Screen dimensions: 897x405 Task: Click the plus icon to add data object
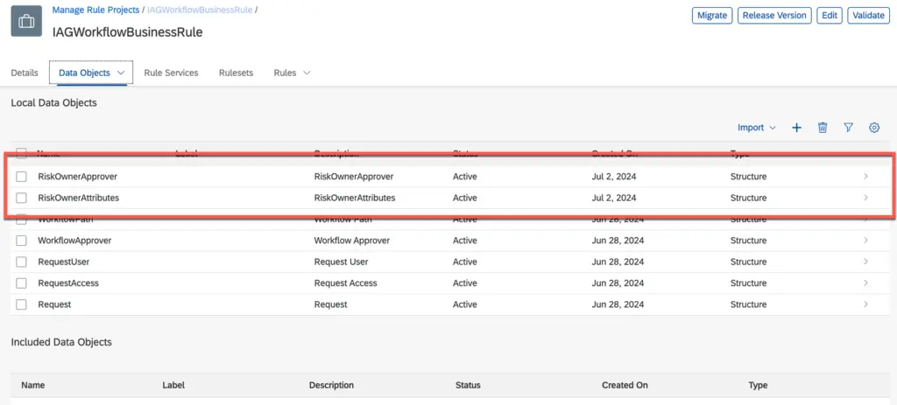point(796,128)
